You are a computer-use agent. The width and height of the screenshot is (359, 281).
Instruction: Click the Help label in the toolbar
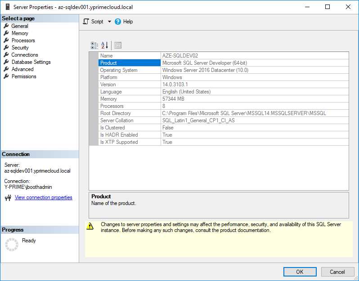pos(128,22)
